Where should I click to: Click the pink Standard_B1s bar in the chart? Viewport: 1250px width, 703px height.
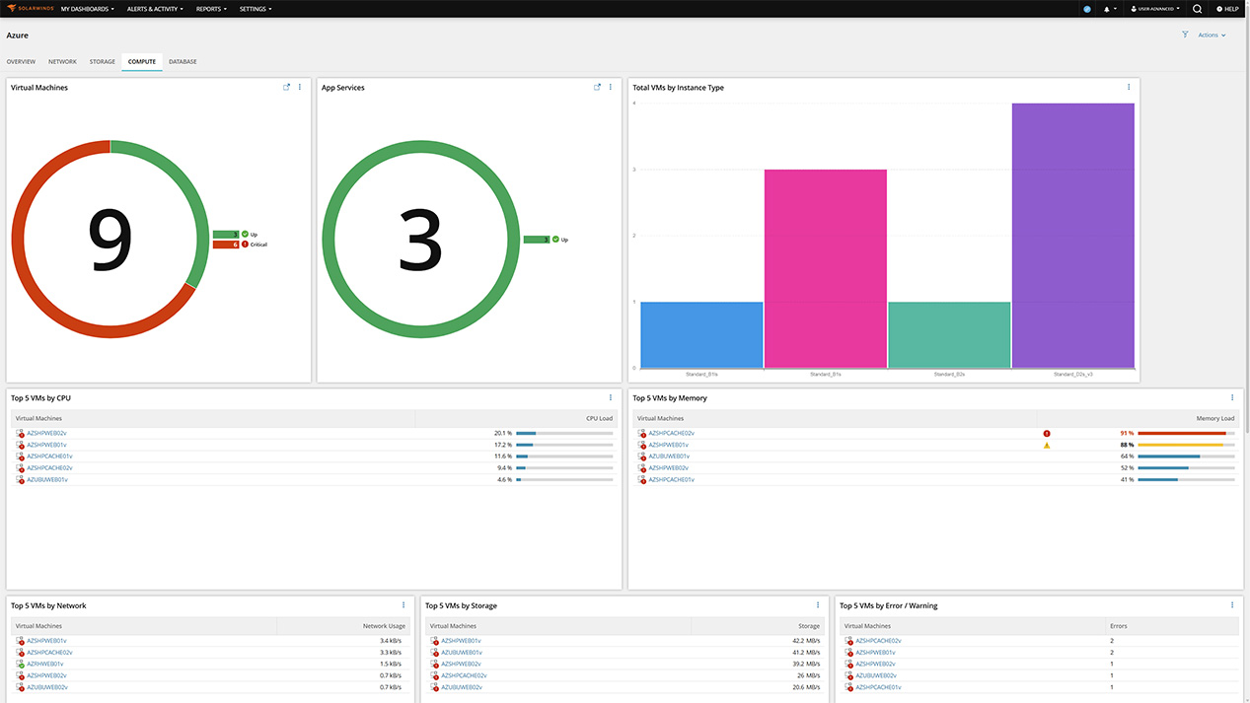click(x=825, y=266)
